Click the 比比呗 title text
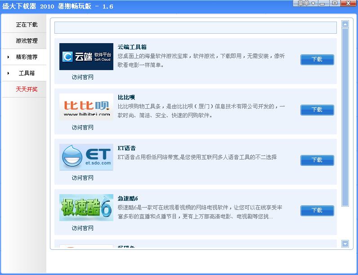Screen dimensions: 358x275 point(126,98)
